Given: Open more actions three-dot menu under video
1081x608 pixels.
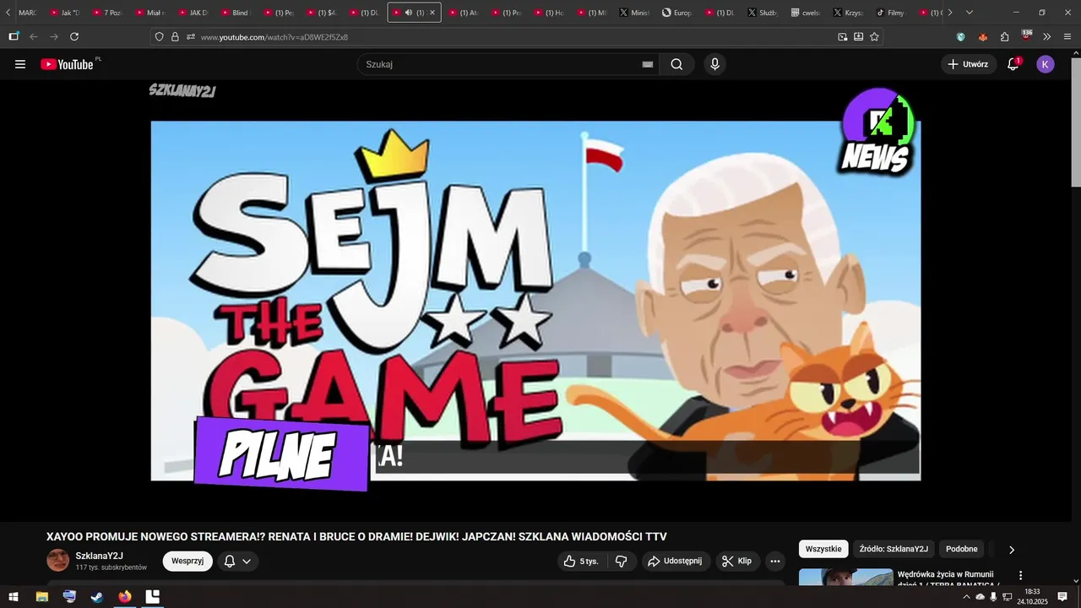Looking at the screenshot, I should pyautogui.click(x=775, y=561).
